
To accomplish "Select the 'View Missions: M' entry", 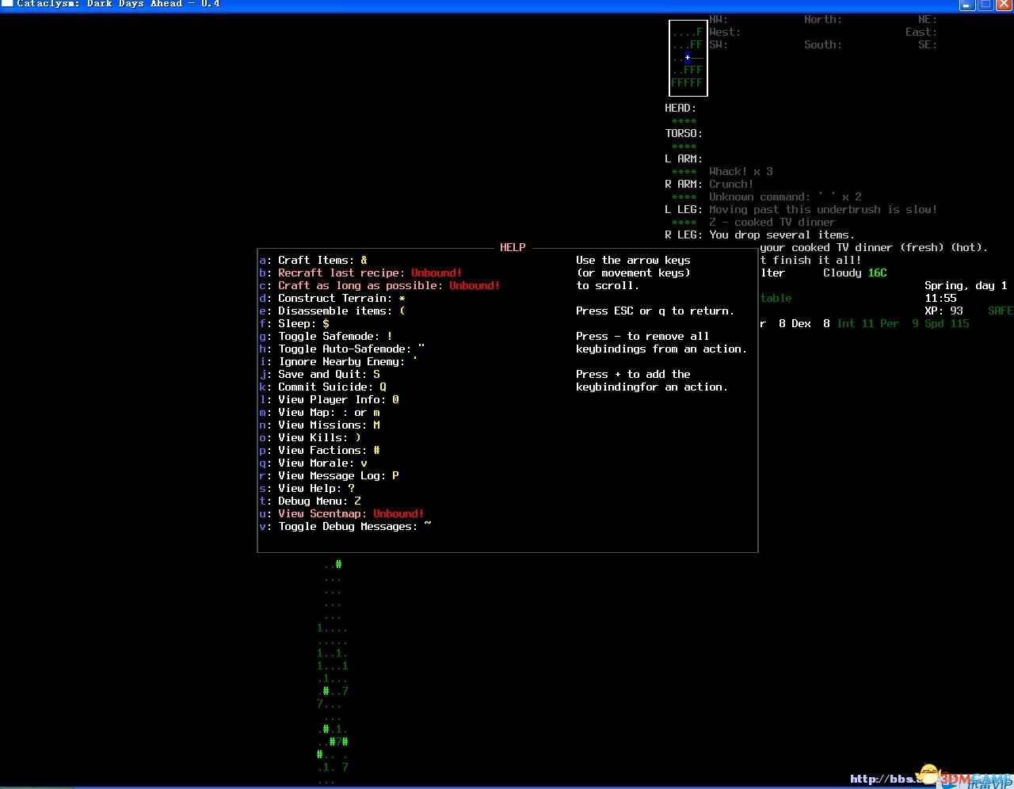I will coord(319,425).
